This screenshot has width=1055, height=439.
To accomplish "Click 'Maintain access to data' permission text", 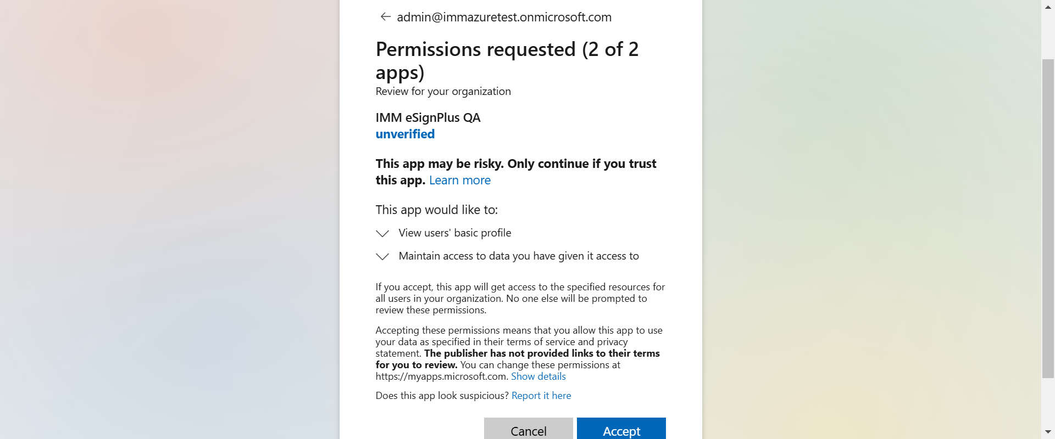I will point(518,256).
